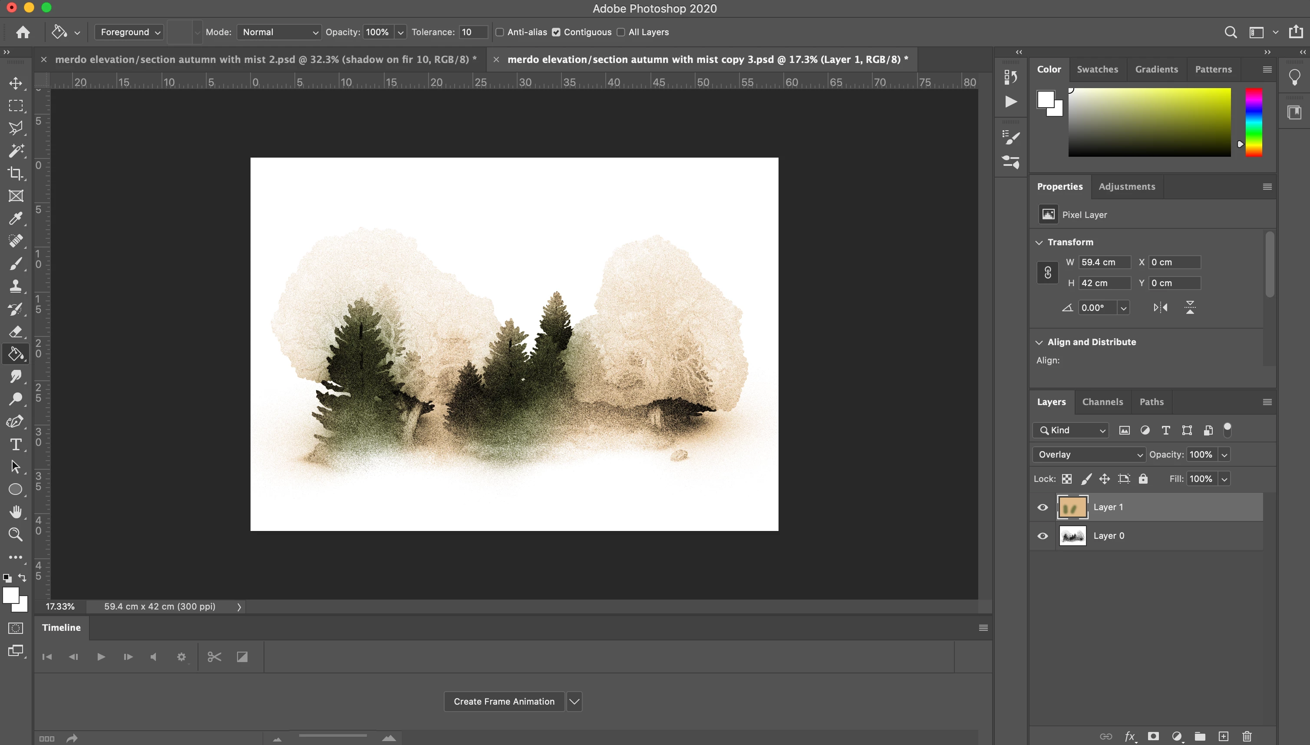Click the delete layer trash icon
This screenshot has width=1310, height=745.
[1247, 736]
